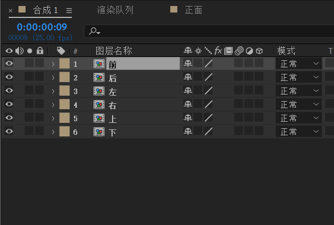Click the 3D layer cube header icon
The image size is (334, 225).
259,51
